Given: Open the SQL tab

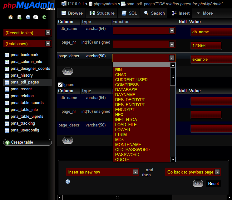Looking at the screenshot, I should point(129,13).
